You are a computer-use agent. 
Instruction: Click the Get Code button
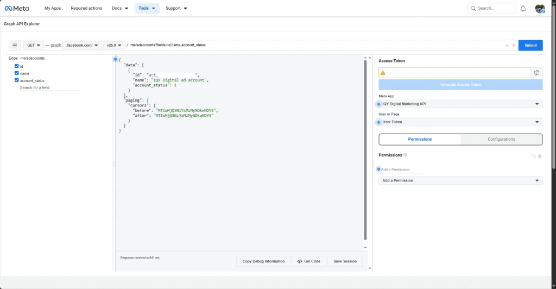point(309,261)
